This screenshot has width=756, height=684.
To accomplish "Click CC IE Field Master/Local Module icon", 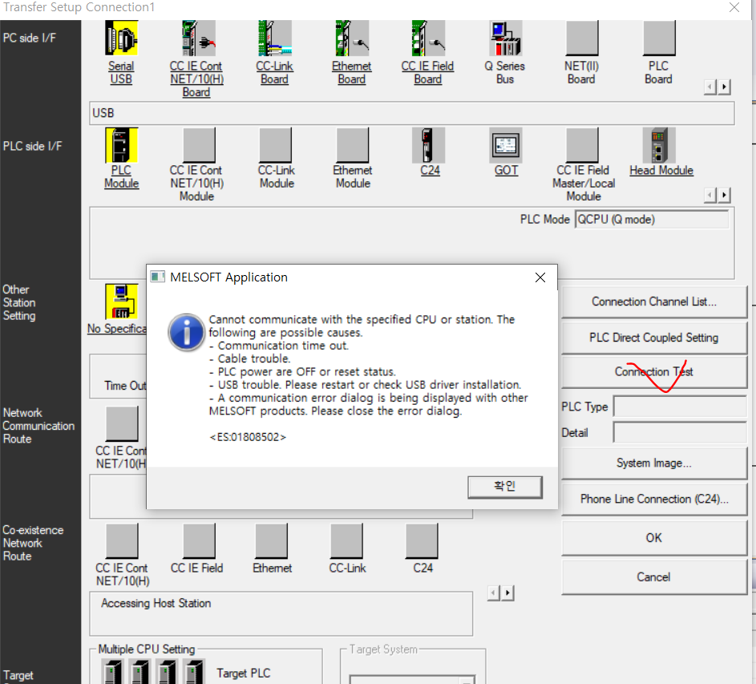I will click(x=582, y=145).
